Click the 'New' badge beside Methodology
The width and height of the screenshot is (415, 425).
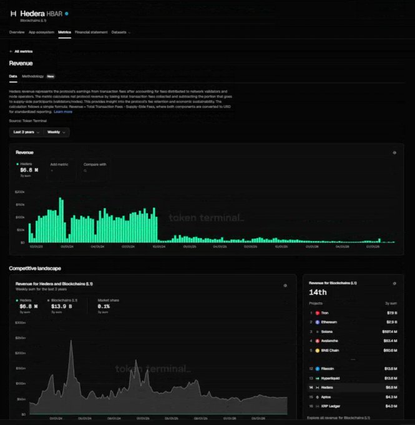pos(51,76)
